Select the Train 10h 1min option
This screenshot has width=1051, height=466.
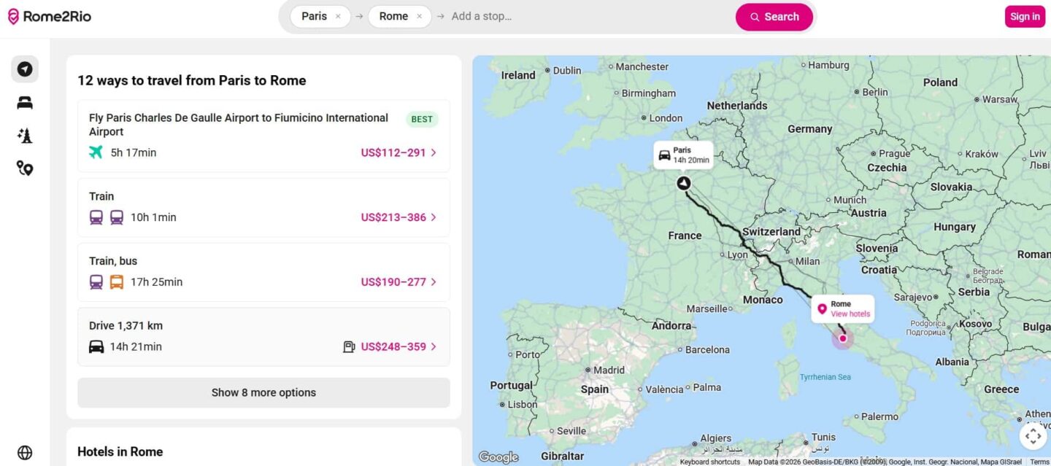pos(263,208)
